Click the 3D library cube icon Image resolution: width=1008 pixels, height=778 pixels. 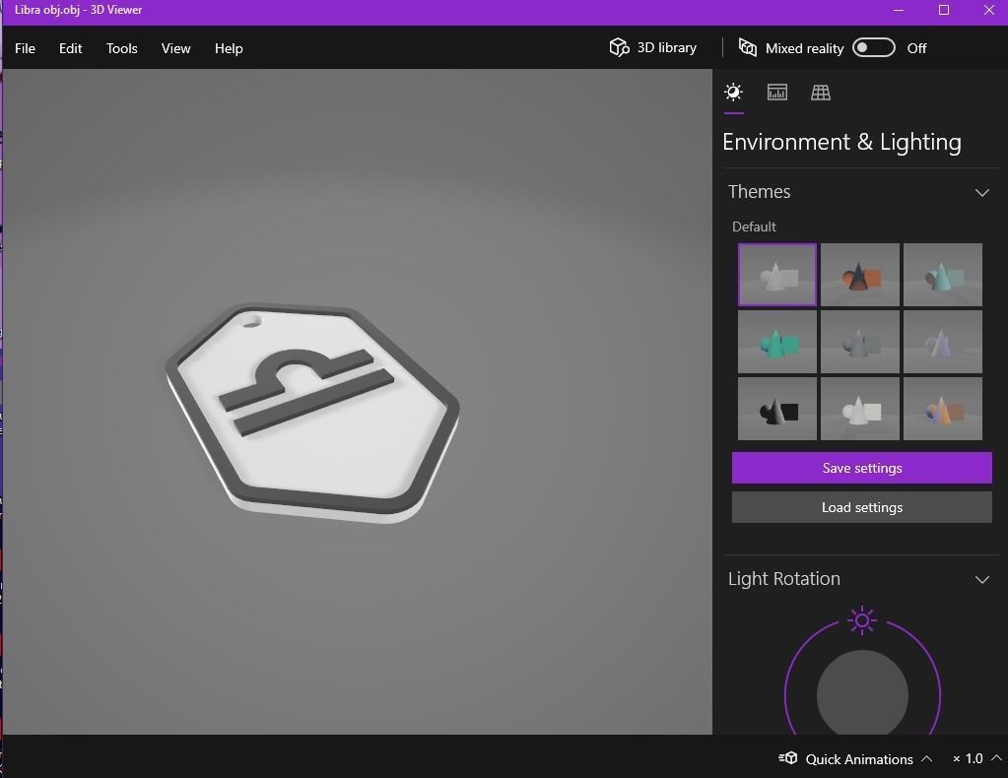[x=619, y=47]
